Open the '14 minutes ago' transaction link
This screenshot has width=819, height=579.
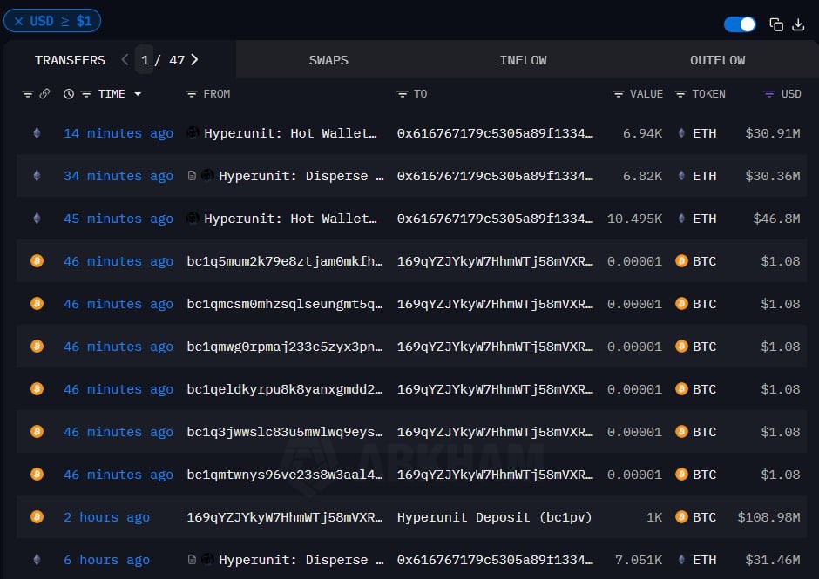(118, 133)
